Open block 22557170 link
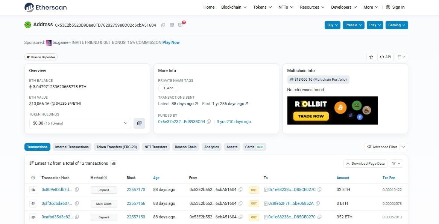 click(136, 189)
